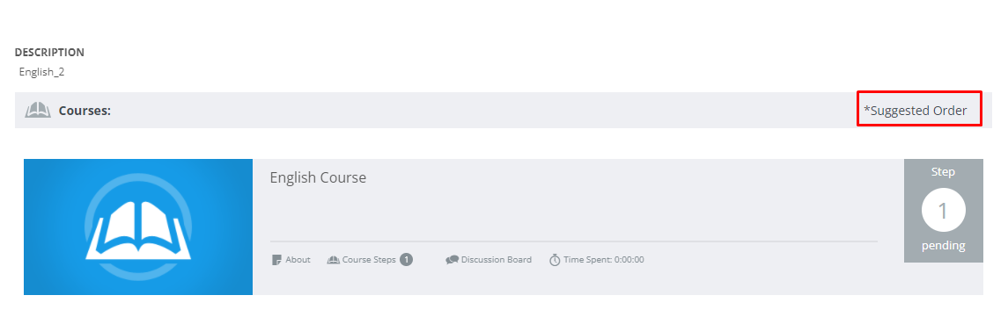The width and height of the screenshot is (1008, 317).
Task: Open the English Course title link
Action: (x=318, y=177)
